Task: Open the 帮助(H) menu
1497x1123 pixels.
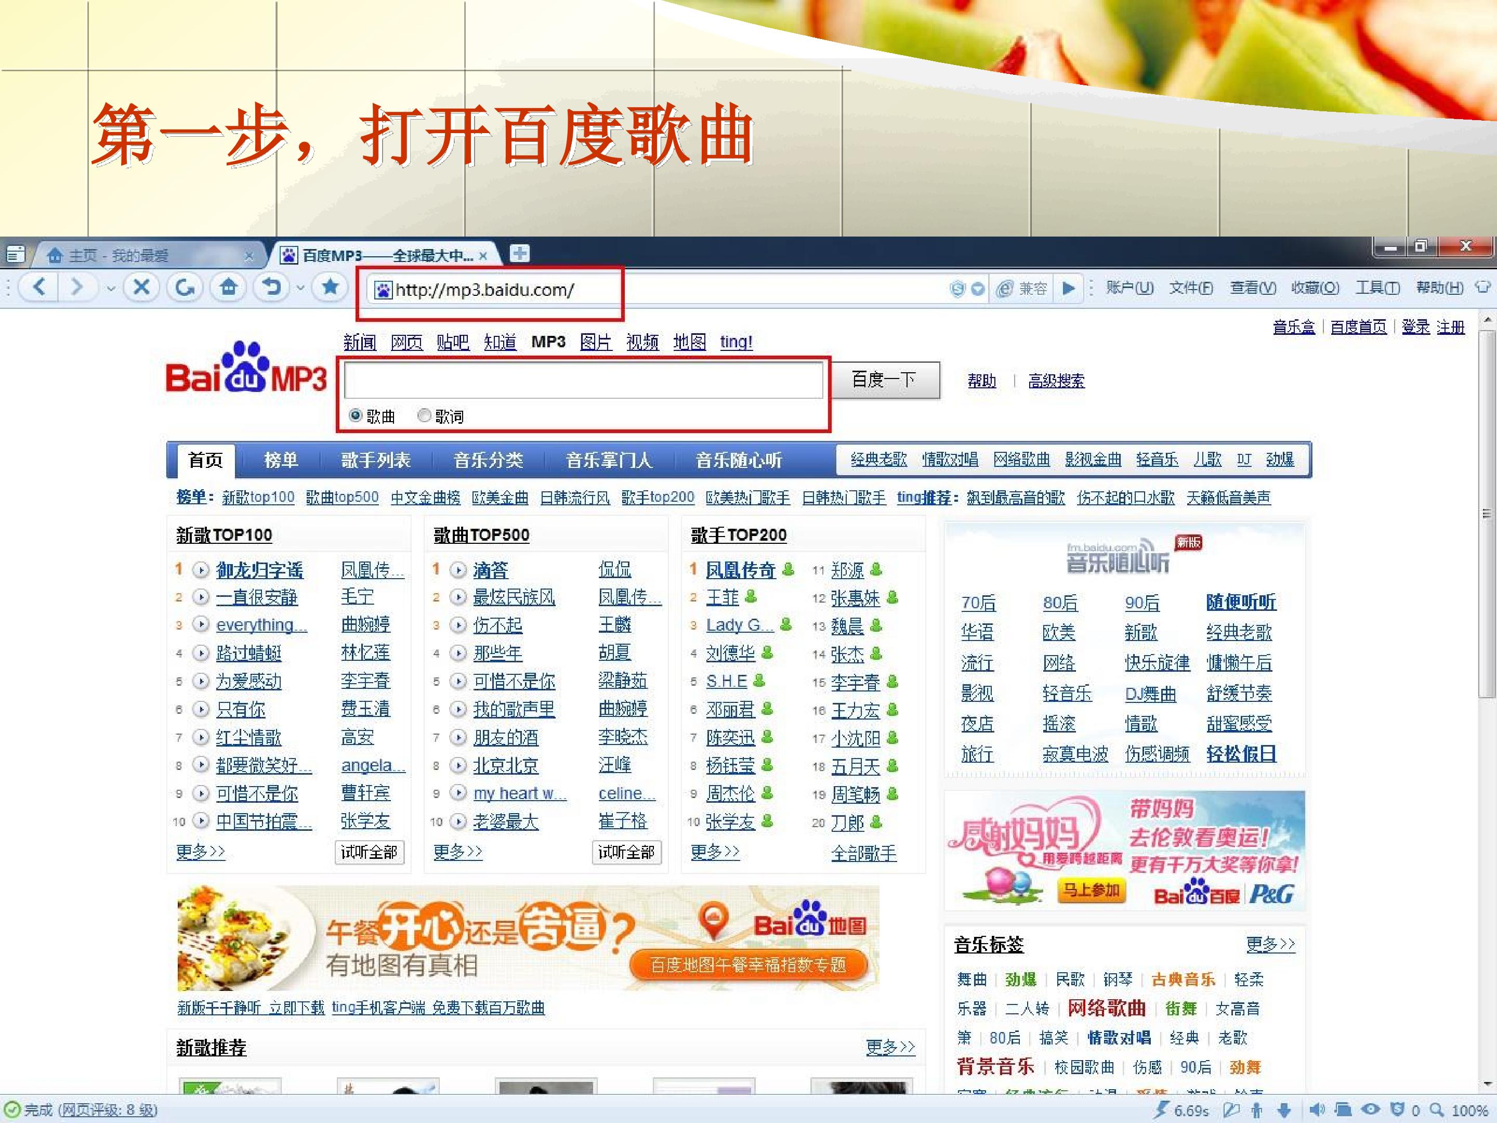Action: pos(1439,288)
